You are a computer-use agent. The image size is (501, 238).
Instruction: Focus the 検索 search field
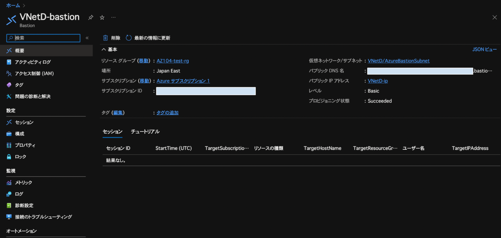click(43, 38)
